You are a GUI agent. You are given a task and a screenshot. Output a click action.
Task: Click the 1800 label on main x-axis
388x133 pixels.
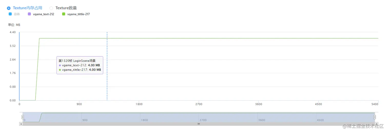[x=139, y=104]
